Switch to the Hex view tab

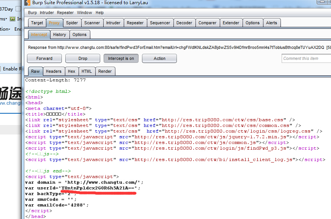[x=72, y=71]
